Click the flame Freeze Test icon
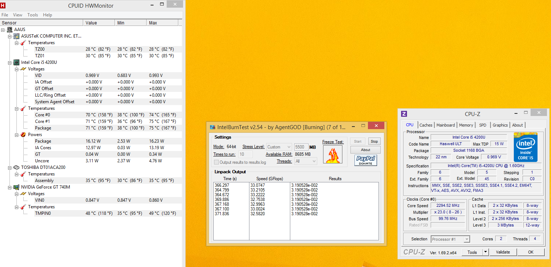 tap(333, 154)
